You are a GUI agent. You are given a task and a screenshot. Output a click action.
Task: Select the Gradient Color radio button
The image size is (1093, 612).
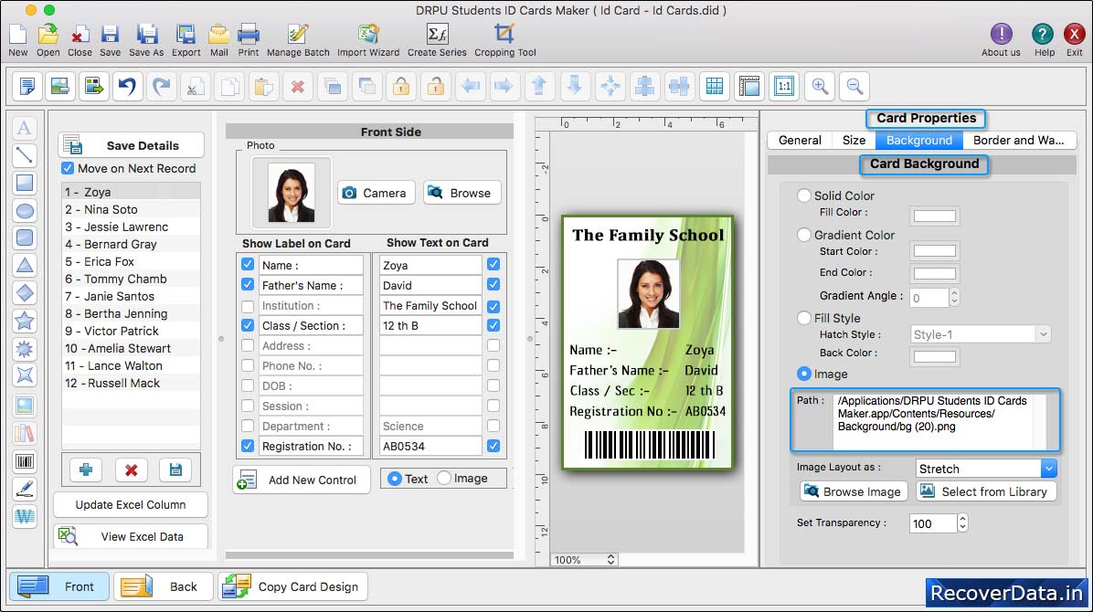(803, 235)
